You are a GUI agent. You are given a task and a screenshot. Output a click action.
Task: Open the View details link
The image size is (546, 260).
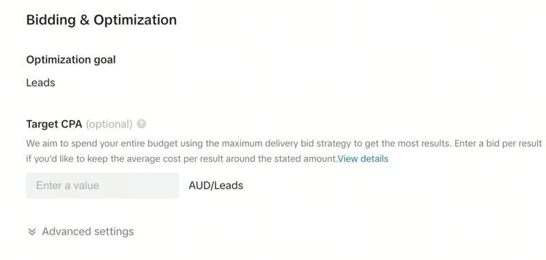(x=363, y=159)
